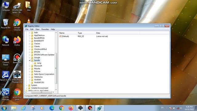Expand the Volatile Environment key arrow
Viewport: 197px width, 111px height.
click(26, 88)
